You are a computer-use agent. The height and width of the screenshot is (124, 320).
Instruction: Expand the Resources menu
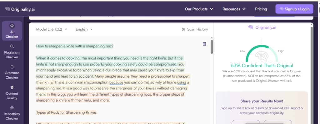tap(234, 9)
